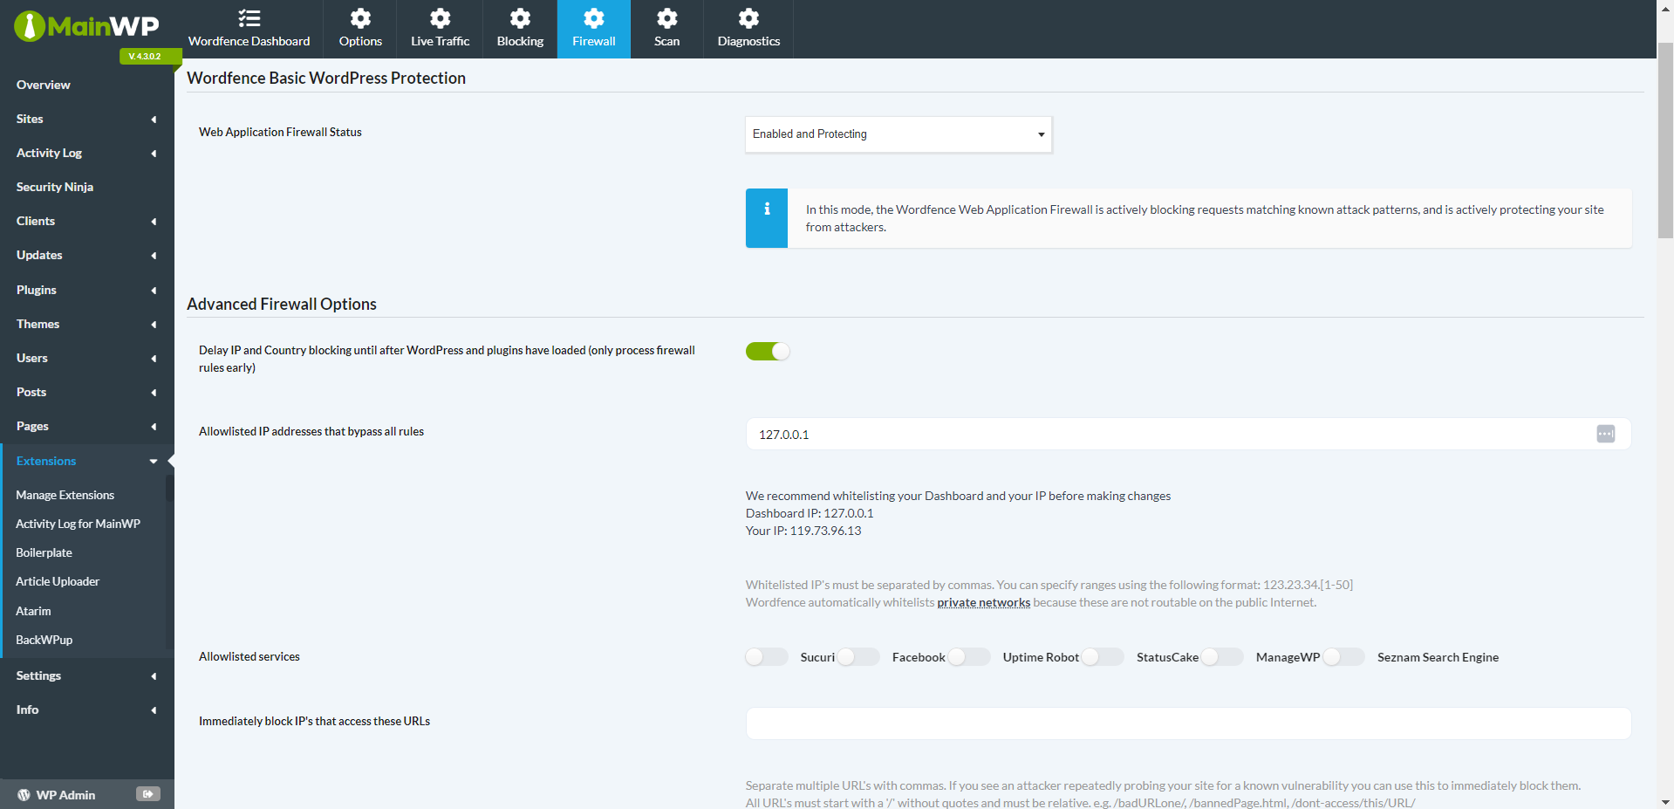Click the Scan gear icon

(667, 18)
